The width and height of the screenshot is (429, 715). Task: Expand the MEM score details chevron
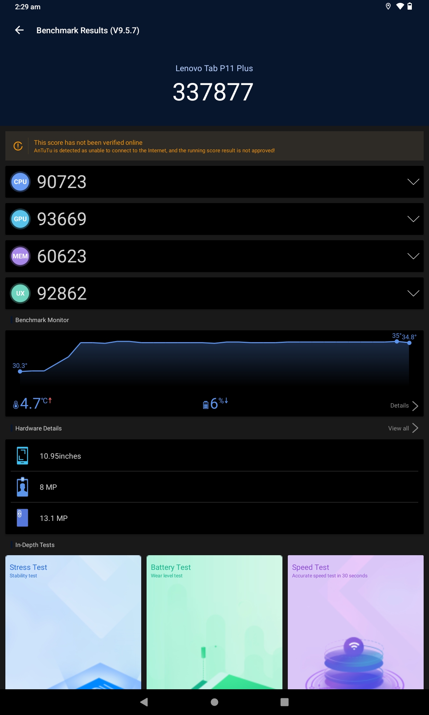(413, 256)
